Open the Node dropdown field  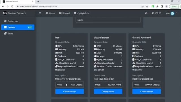pyautogui.click(x=108, y=20)
